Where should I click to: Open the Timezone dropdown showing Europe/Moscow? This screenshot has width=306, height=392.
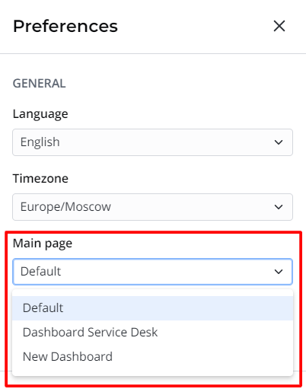pyautogui.click(x=152, y=207)
